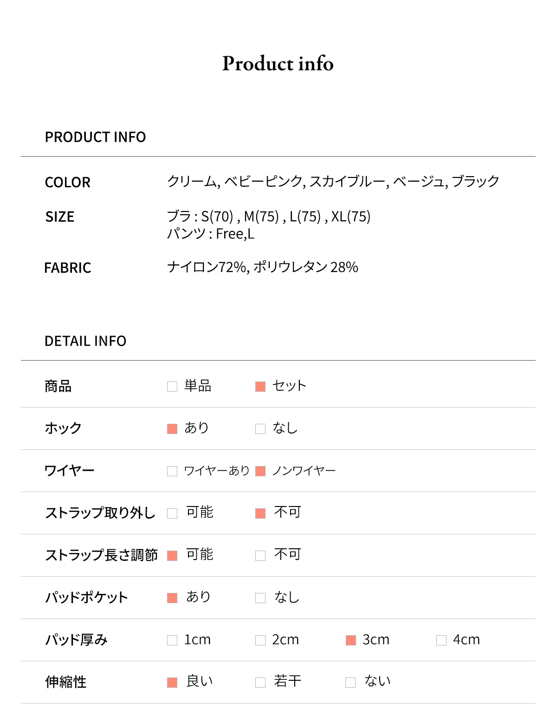
Task: Toggle the ノンワイヤー checkbox
Action: [x=260, y=471]
